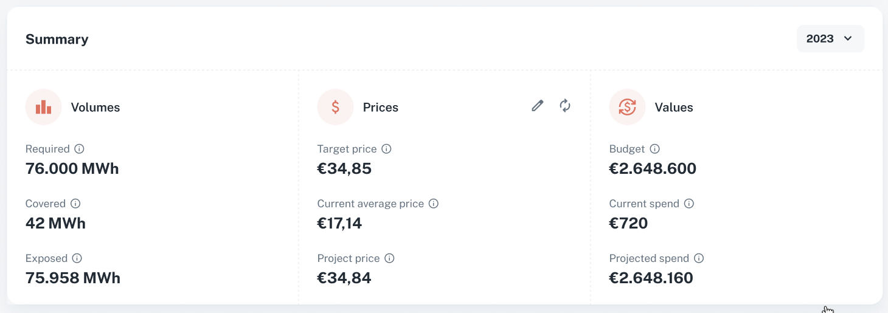The image size is (888, 313).
Task: Click the Summary heading
Action: click(57, 40)
